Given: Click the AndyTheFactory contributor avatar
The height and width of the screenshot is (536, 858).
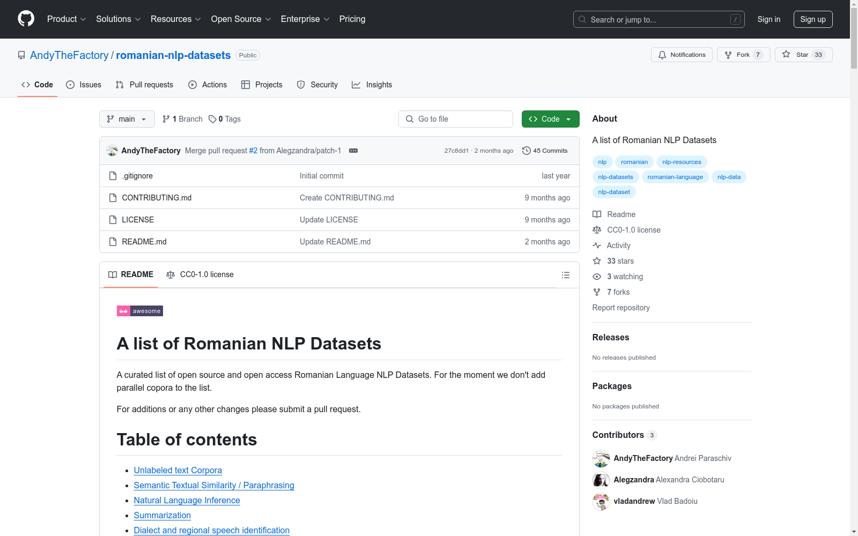Looking at the screenshot, I should (x=601, y=458).
